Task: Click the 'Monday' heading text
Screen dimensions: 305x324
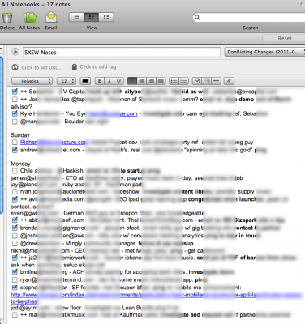Action: 21,164
